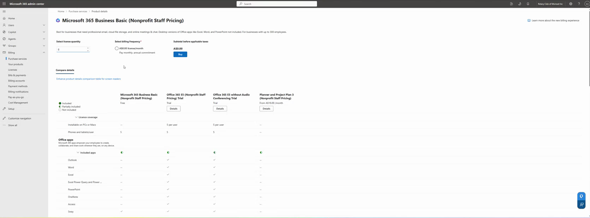
Task: Open Payment methods page
Action: pos(18,86)
